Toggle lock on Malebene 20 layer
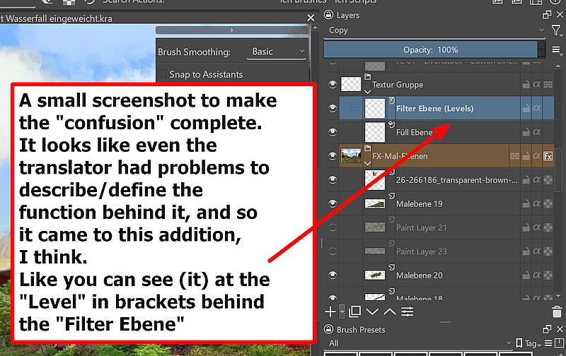The image size is (566, 356). pos(526,275)
